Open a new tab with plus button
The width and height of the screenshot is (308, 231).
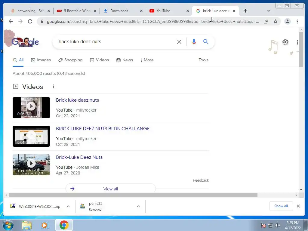pyautogui.click(x=245, y=11)
